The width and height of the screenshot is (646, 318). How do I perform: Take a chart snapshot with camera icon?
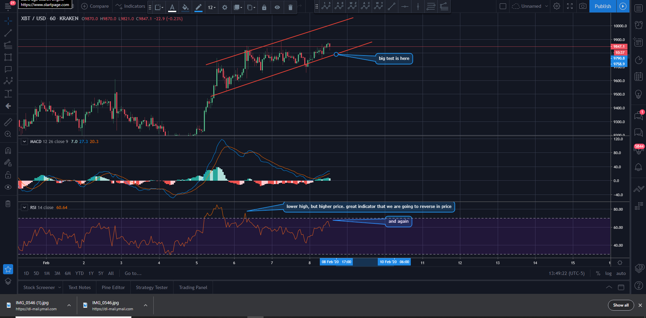coord(583,6)
